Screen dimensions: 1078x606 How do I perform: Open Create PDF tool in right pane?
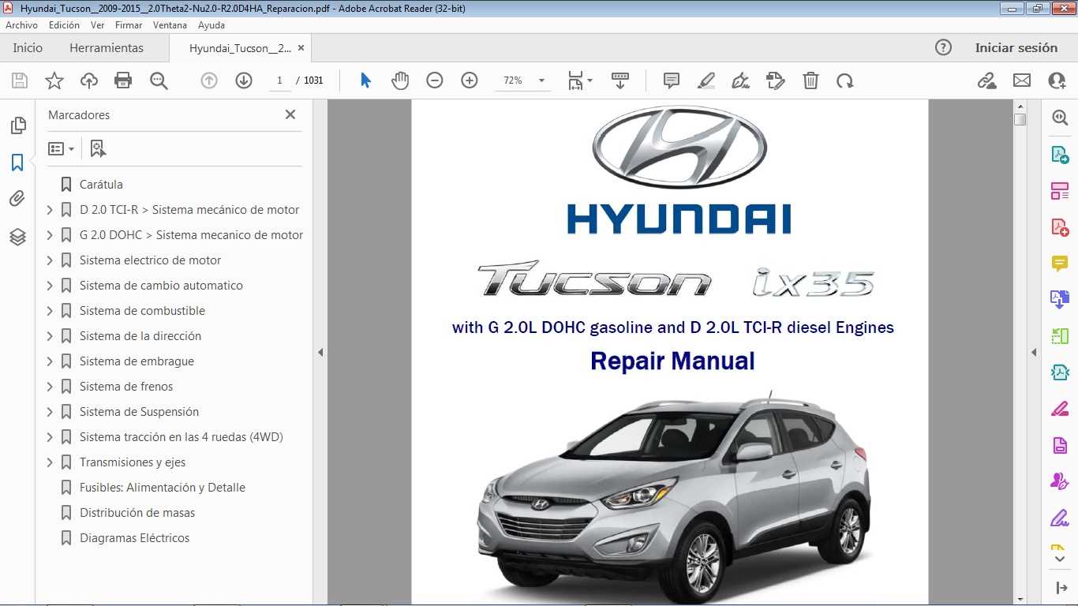(1059, 227)
